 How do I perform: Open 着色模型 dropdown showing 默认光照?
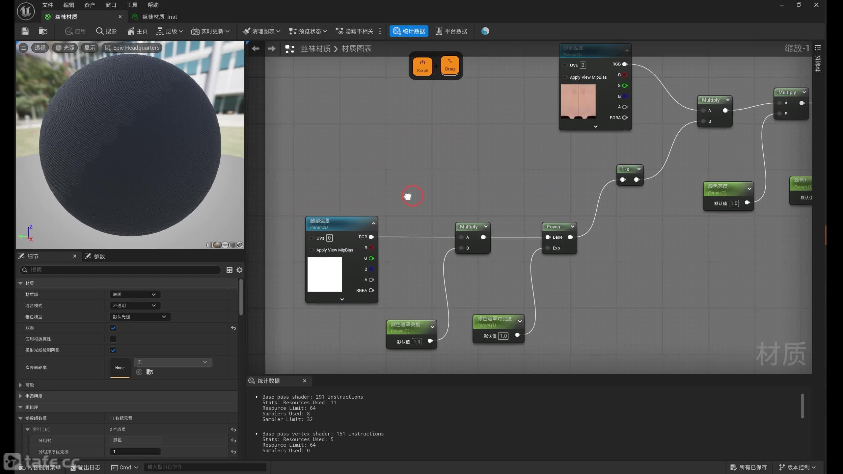coord(140,317)
